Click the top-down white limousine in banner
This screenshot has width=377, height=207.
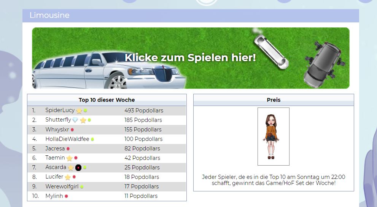(271, 52)
